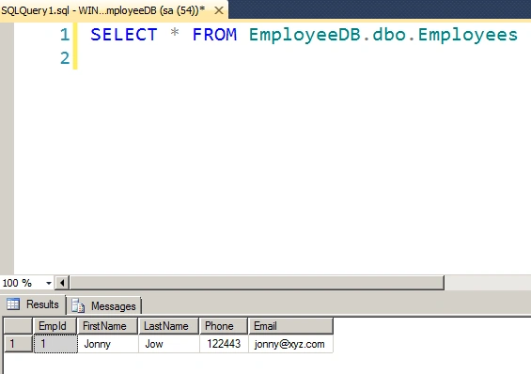Select row 1 header in results

[x=18, y=344]
